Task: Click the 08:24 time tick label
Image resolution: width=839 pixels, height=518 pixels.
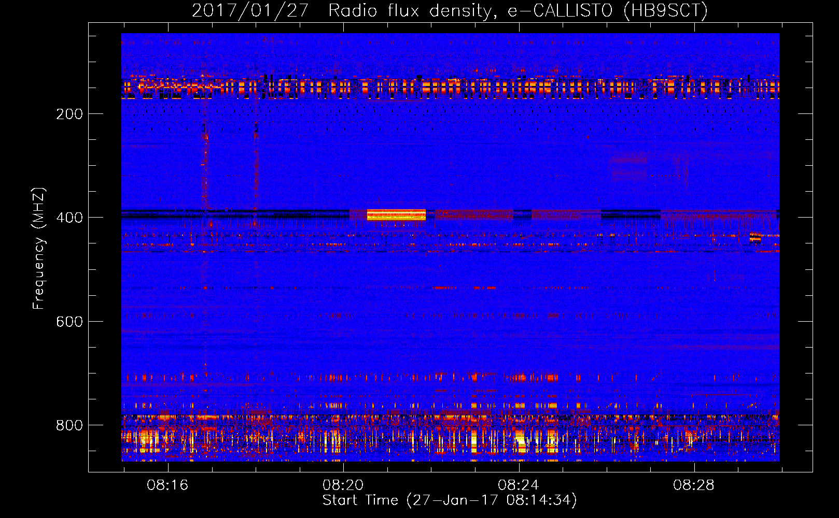Action: point(518,485)
